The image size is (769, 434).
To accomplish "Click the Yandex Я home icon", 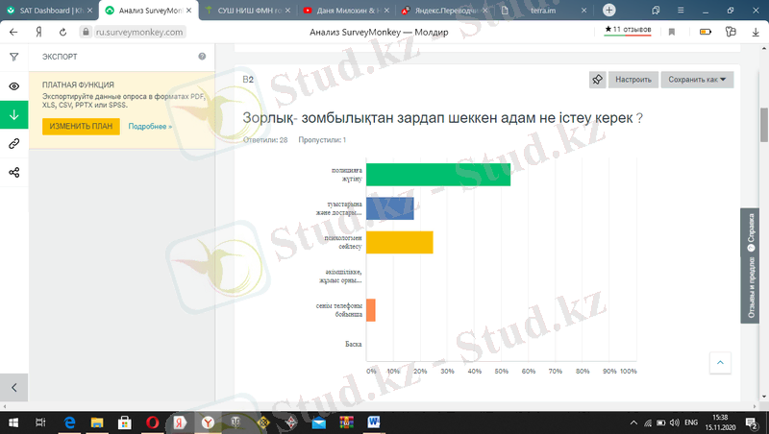I will 38,32.
